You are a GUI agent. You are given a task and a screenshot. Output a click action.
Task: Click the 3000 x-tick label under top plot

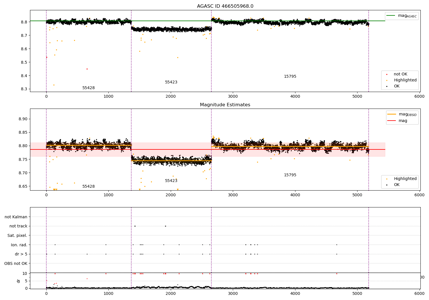[233, 97]
